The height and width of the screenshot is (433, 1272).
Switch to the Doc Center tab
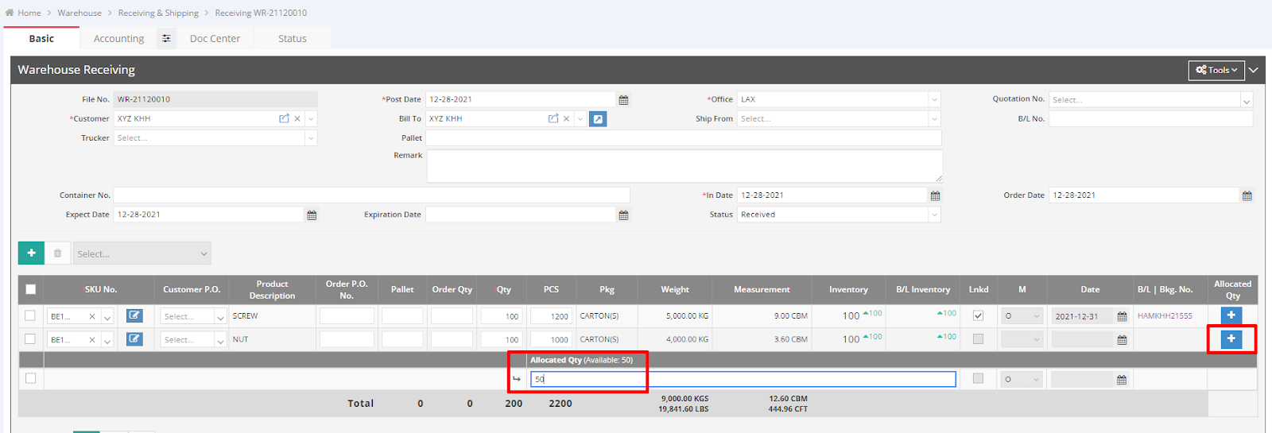[215, 39]
